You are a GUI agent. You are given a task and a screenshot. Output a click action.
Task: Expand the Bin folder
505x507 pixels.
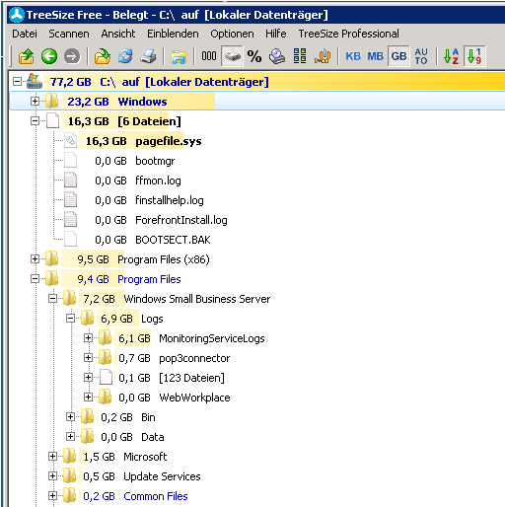[x=70, y=417]
